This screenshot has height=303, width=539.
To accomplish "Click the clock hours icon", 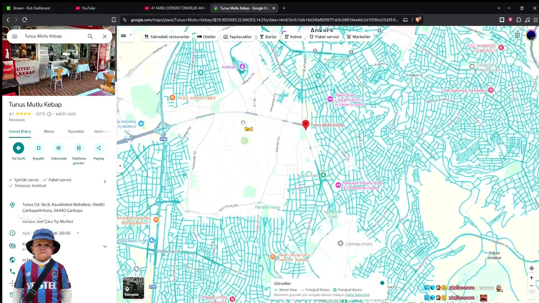I will coord(12,233).
